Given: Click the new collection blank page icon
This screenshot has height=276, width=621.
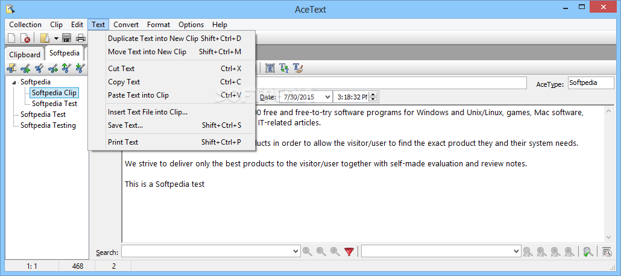Looking at the screenshot, I should (12, 38).
